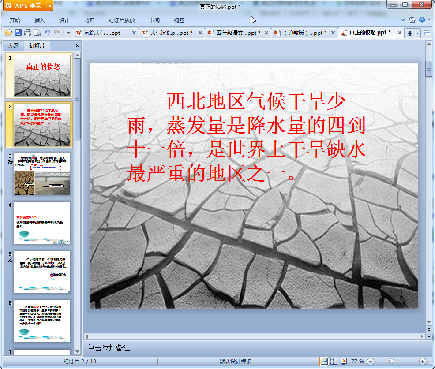The height and width of the screenshot is (369, 435).
Task: Close the 四年级语文...ppt tab
Action: pos(266,33)
